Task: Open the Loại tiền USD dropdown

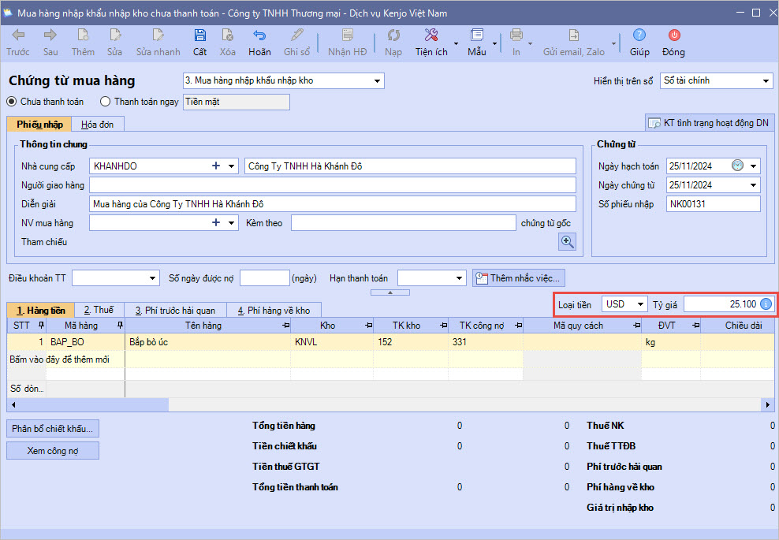Action: (x=641, y=304)
